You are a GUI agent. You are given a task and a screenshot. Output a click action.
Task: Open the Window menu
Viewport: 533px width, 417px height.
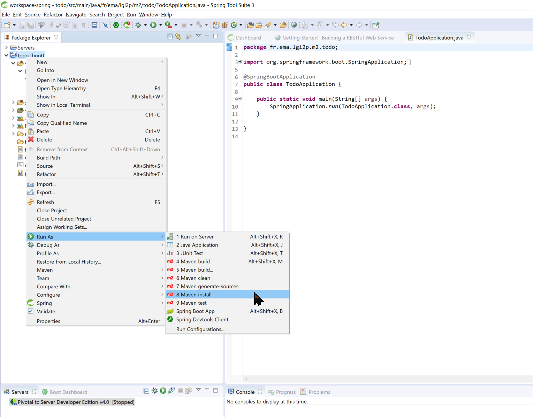(149, 15)
